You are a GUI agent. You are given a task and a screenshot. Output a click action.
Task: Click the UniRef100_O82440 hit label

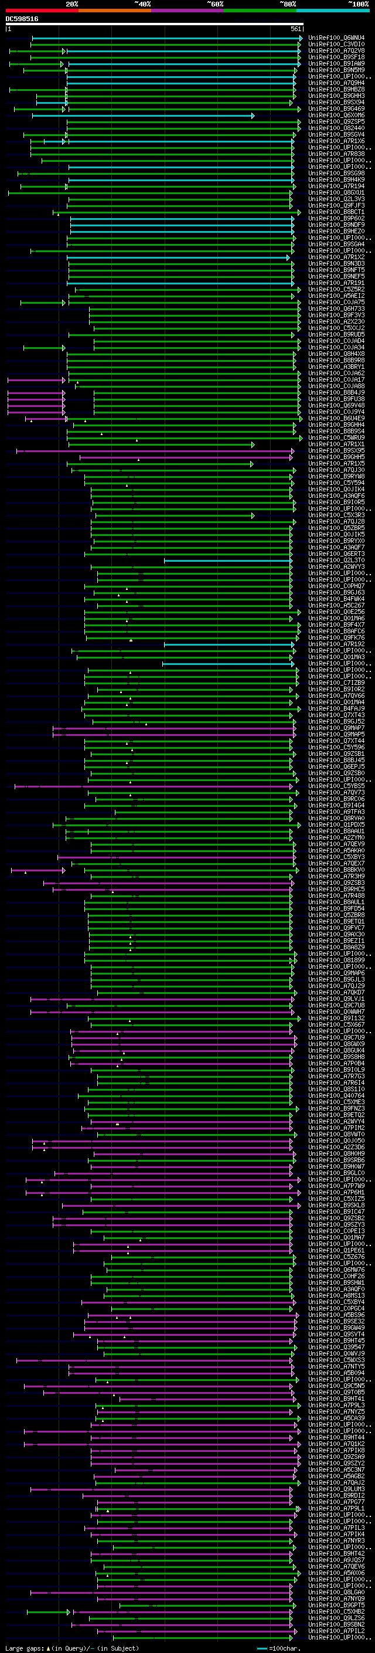pyautogui.click(x=336, y=128)
